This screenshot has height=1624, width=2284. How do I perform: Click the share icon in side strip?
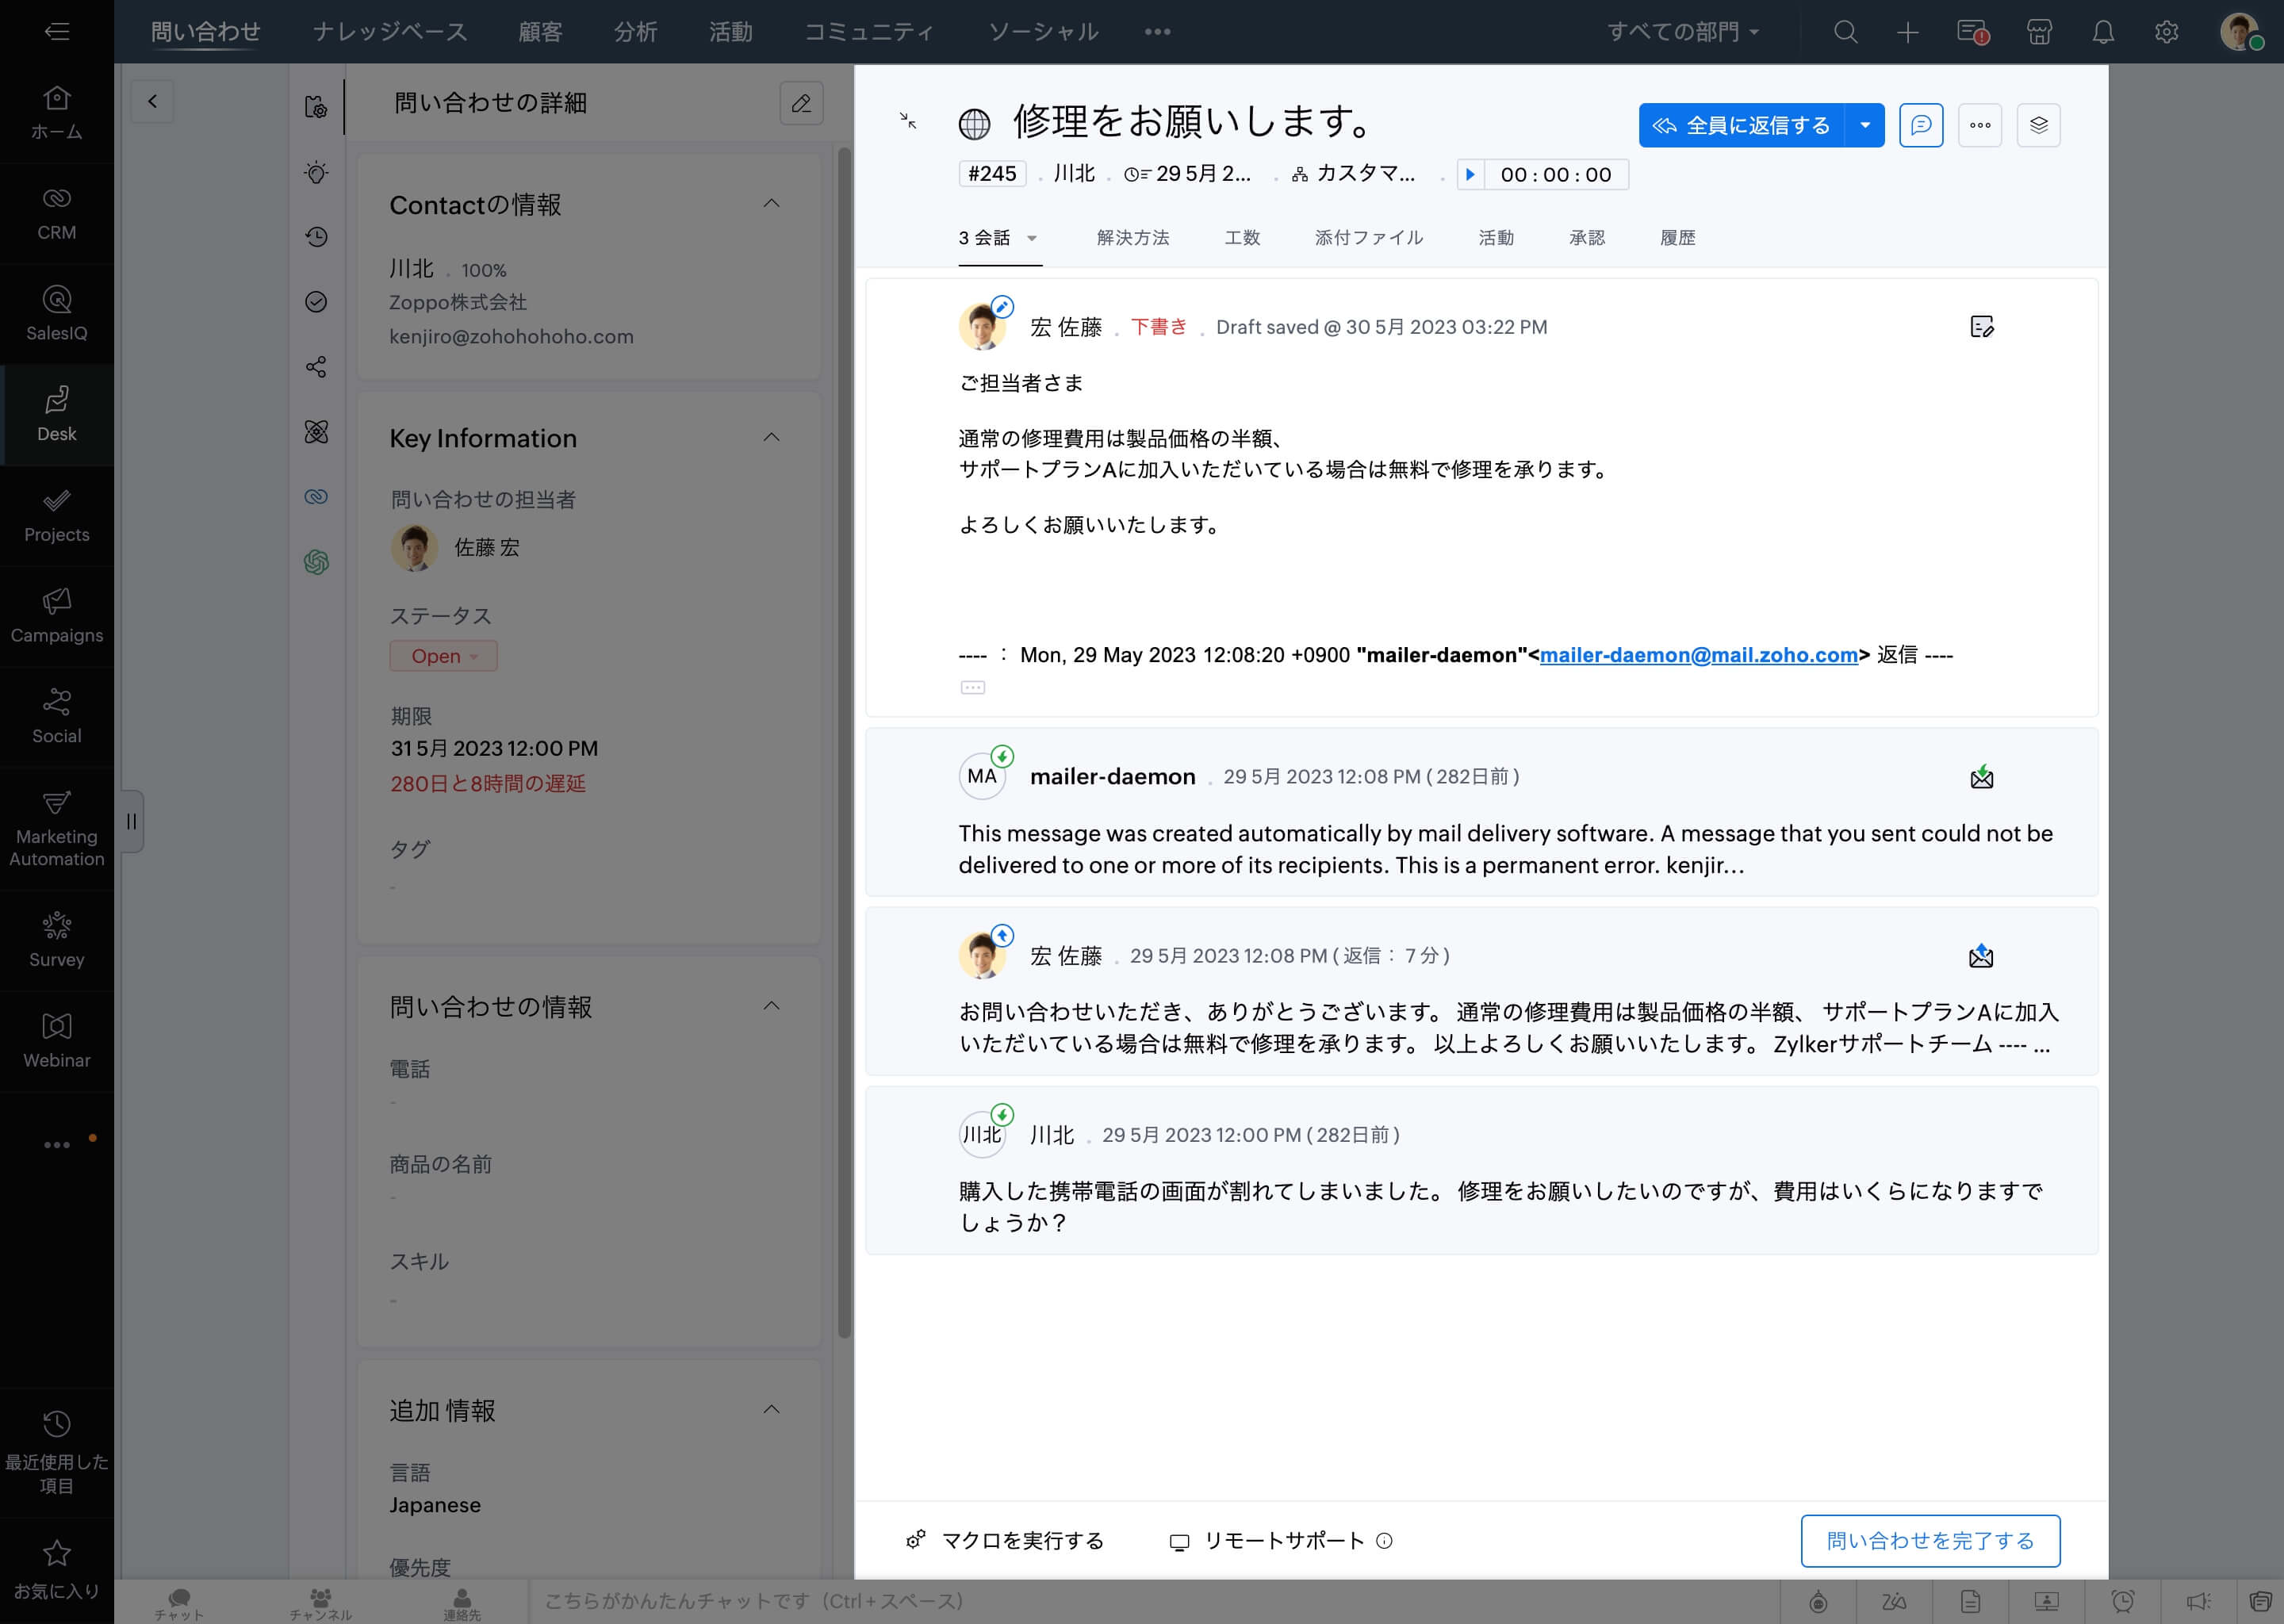pos(316,367)
